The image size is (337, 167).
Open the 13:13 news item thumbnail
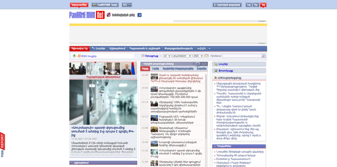pyautogui.click(x=154, y=118)
